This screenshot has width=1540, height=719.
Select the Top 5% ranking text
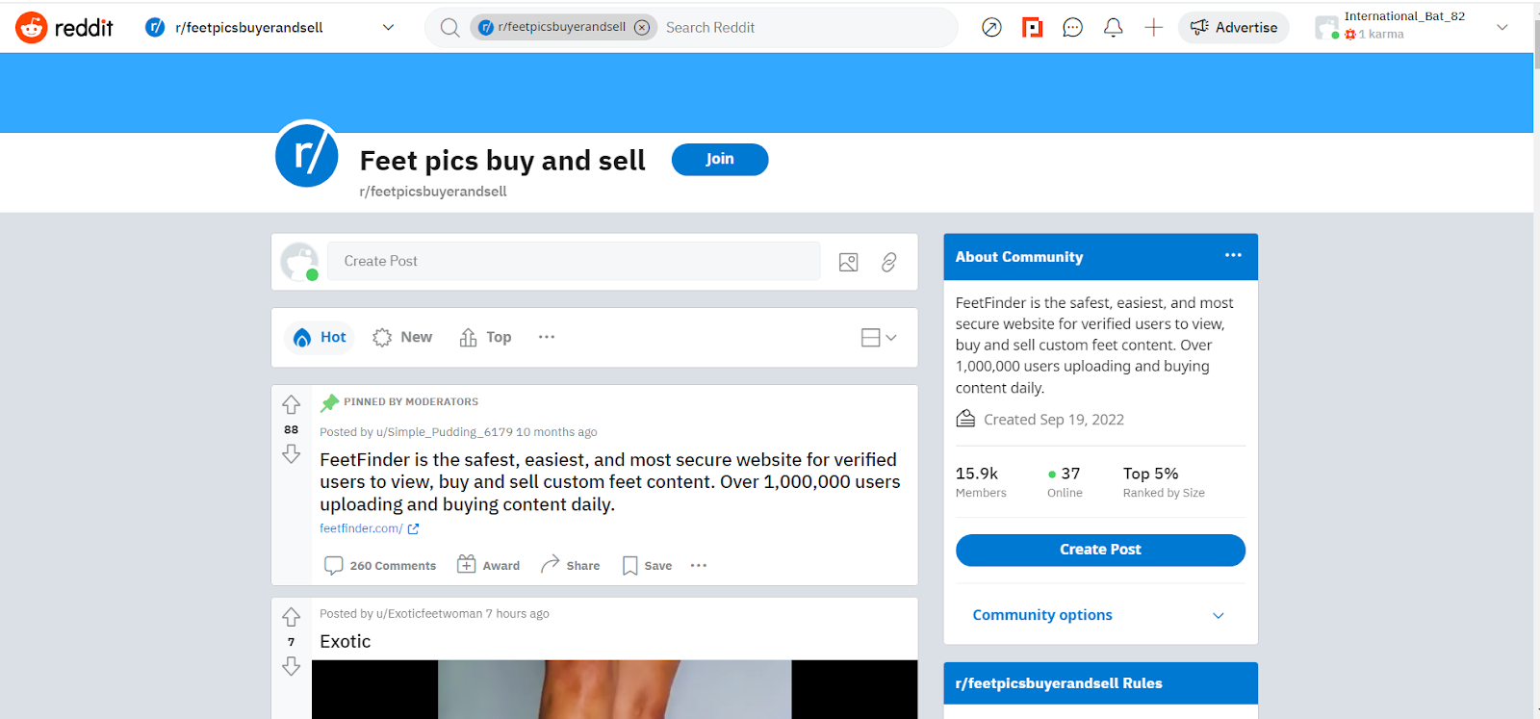click(1164, 482)
